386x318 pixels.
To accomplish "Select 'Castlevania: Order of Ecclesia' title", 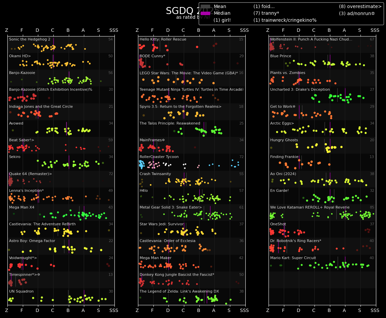I will click(x=167, y=241).
